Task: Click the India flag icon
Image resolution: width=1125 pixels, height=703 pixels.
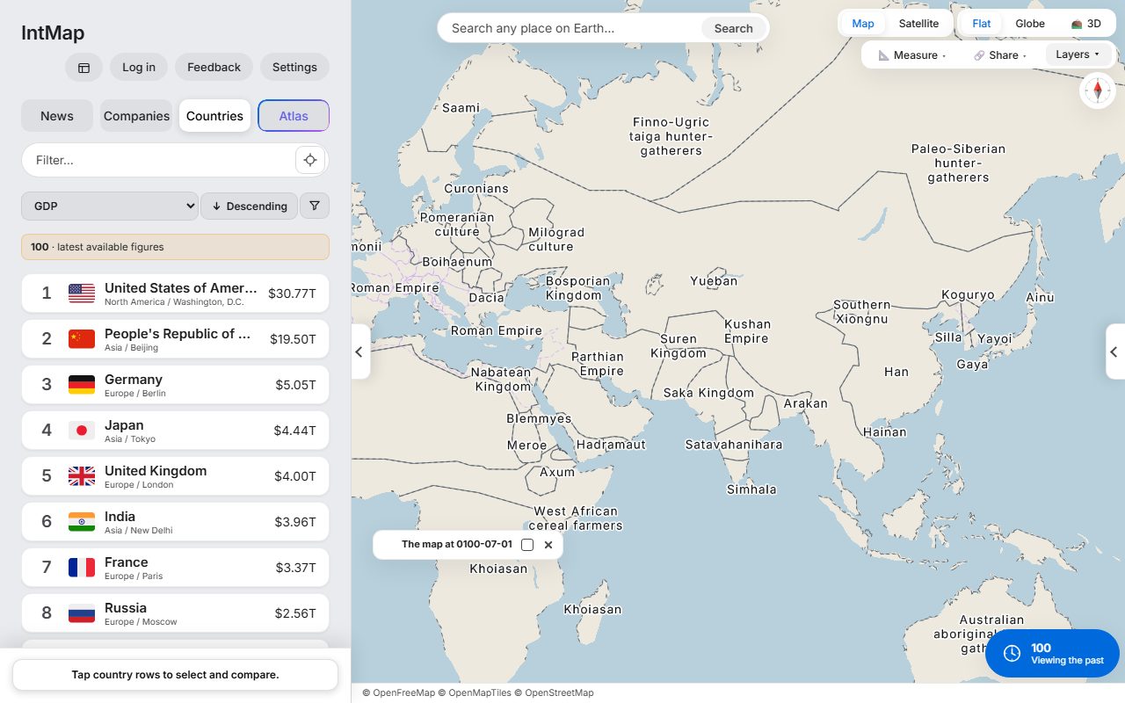Action: (x=82, y=522)
